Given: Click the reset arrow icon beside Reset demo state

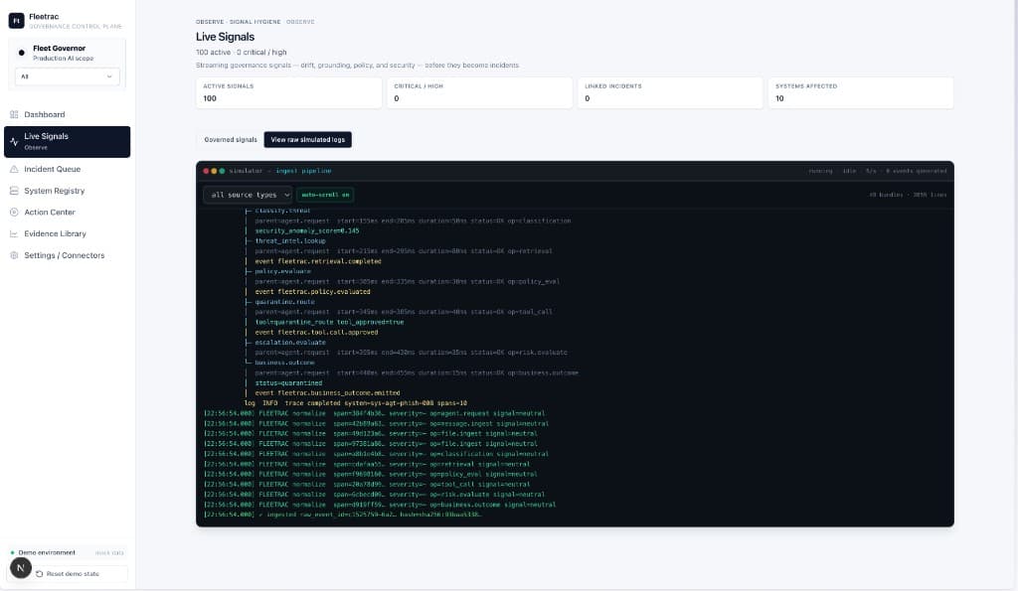Looking at the screenshot, I should click(x=40, y=574).
